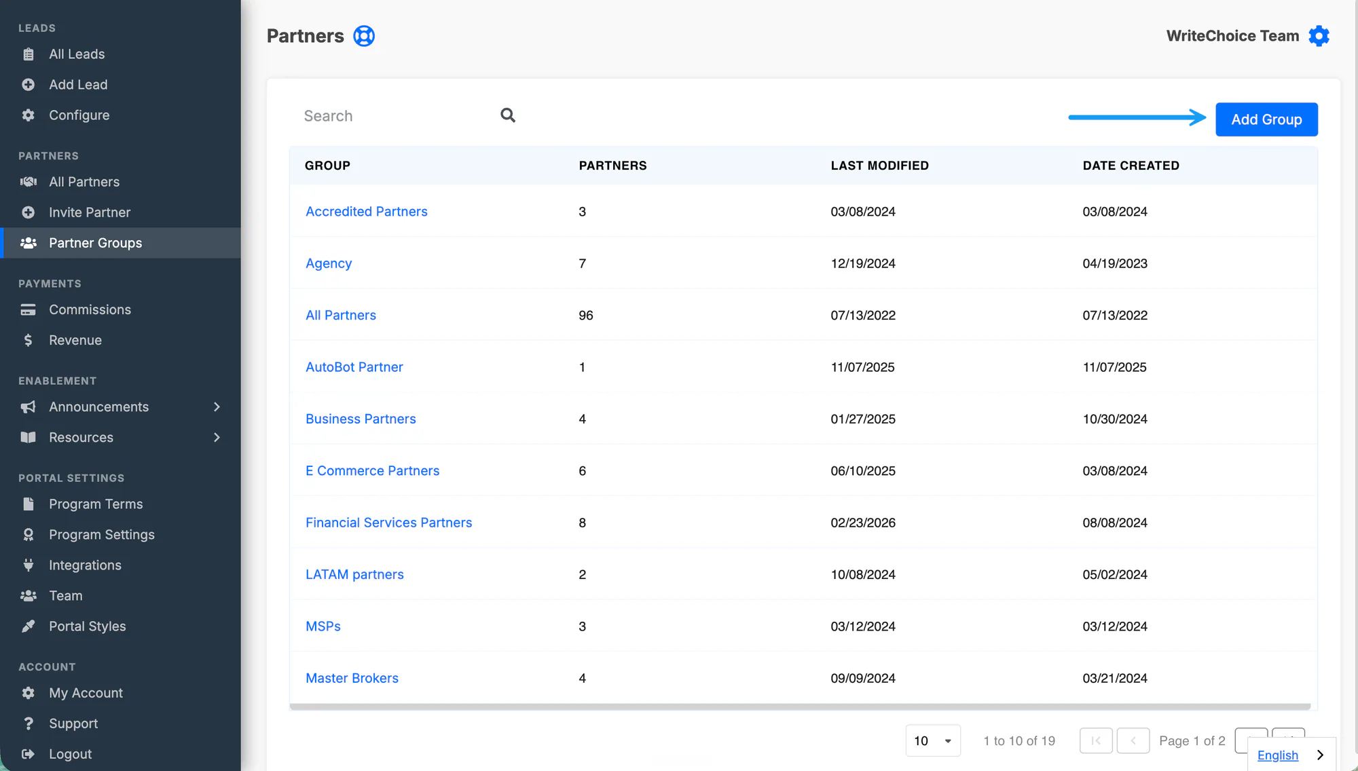Click the Invite Partner plus icon
Image resolution: width=1358 pixels, height=771 pixels.
pos(28,212)
